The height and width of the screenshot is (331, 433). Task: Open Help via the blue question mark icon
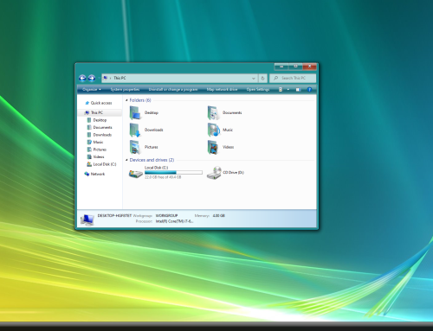309,90
